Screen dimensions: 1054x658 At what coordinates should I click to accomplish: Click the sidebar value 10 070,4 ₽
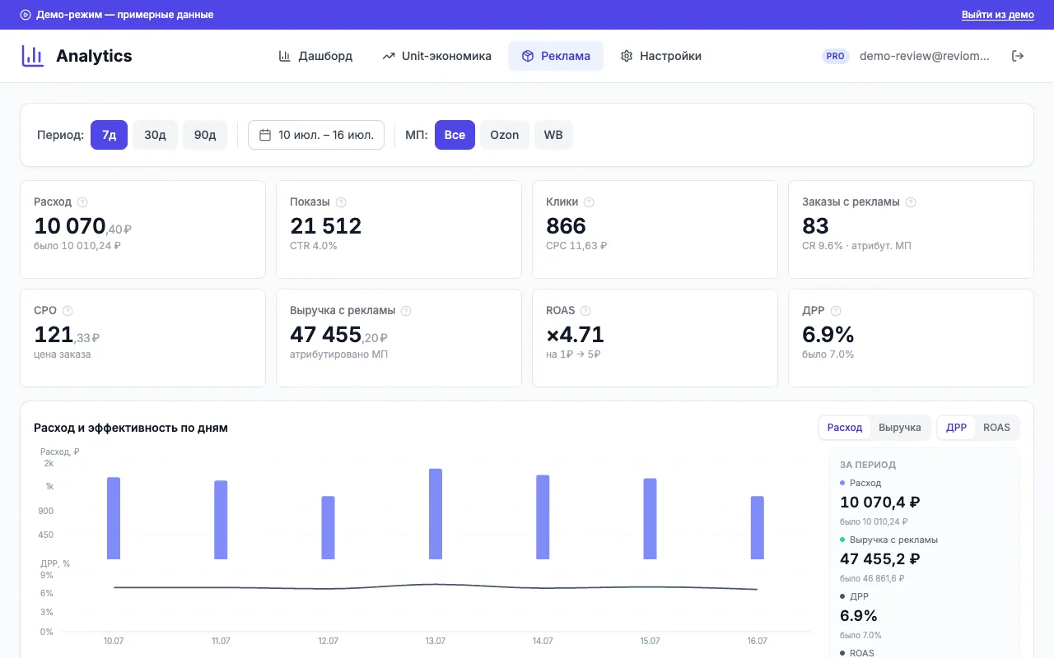pos(880,503)
